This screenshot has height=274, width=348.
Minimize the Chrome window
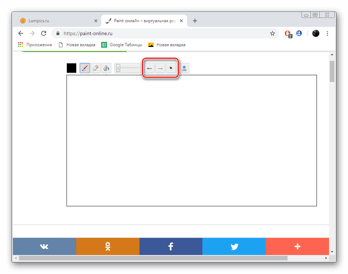(306, 15)
